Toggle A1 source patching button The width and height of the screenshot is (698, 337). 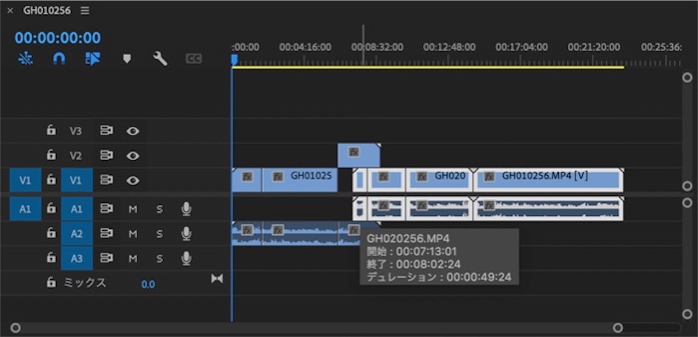pyautogui.click(x=25, y=209)
